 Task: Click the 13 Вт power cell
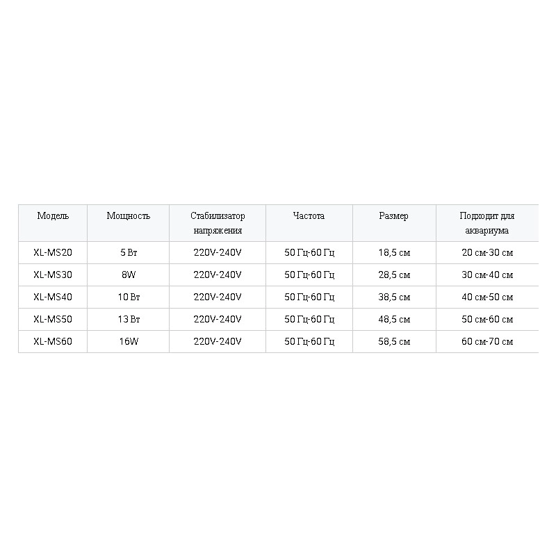(129, 319)
